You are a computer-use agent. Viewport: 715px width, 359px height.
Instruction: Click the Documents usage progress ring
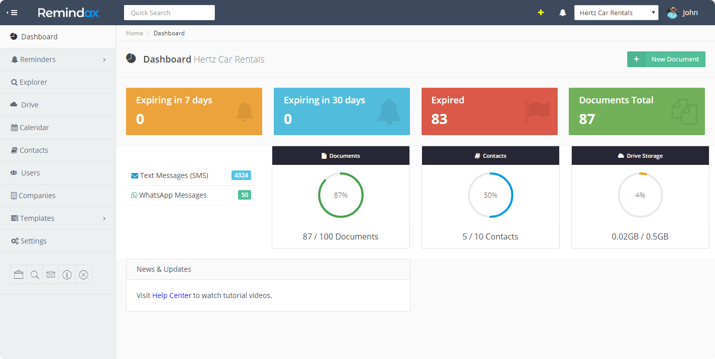click(340, 195)
